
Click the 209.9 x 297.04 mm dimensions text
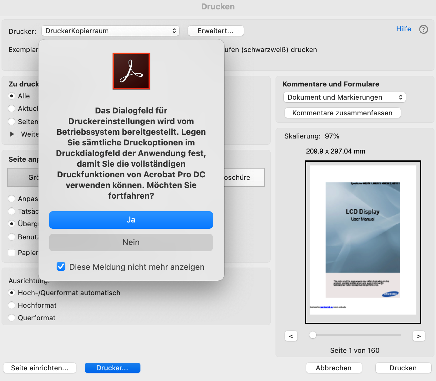pyautogui.click(x=336, y=151)
